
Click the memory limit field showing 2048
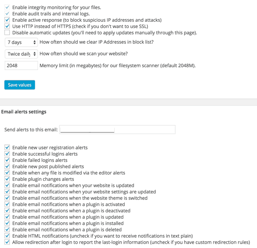(21, 66)
